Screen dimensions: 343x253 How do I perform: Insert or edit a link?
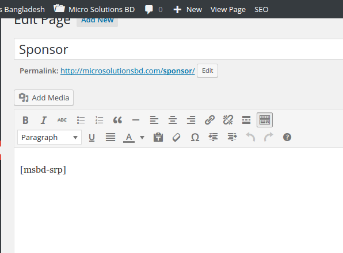(x=209, y=120)
